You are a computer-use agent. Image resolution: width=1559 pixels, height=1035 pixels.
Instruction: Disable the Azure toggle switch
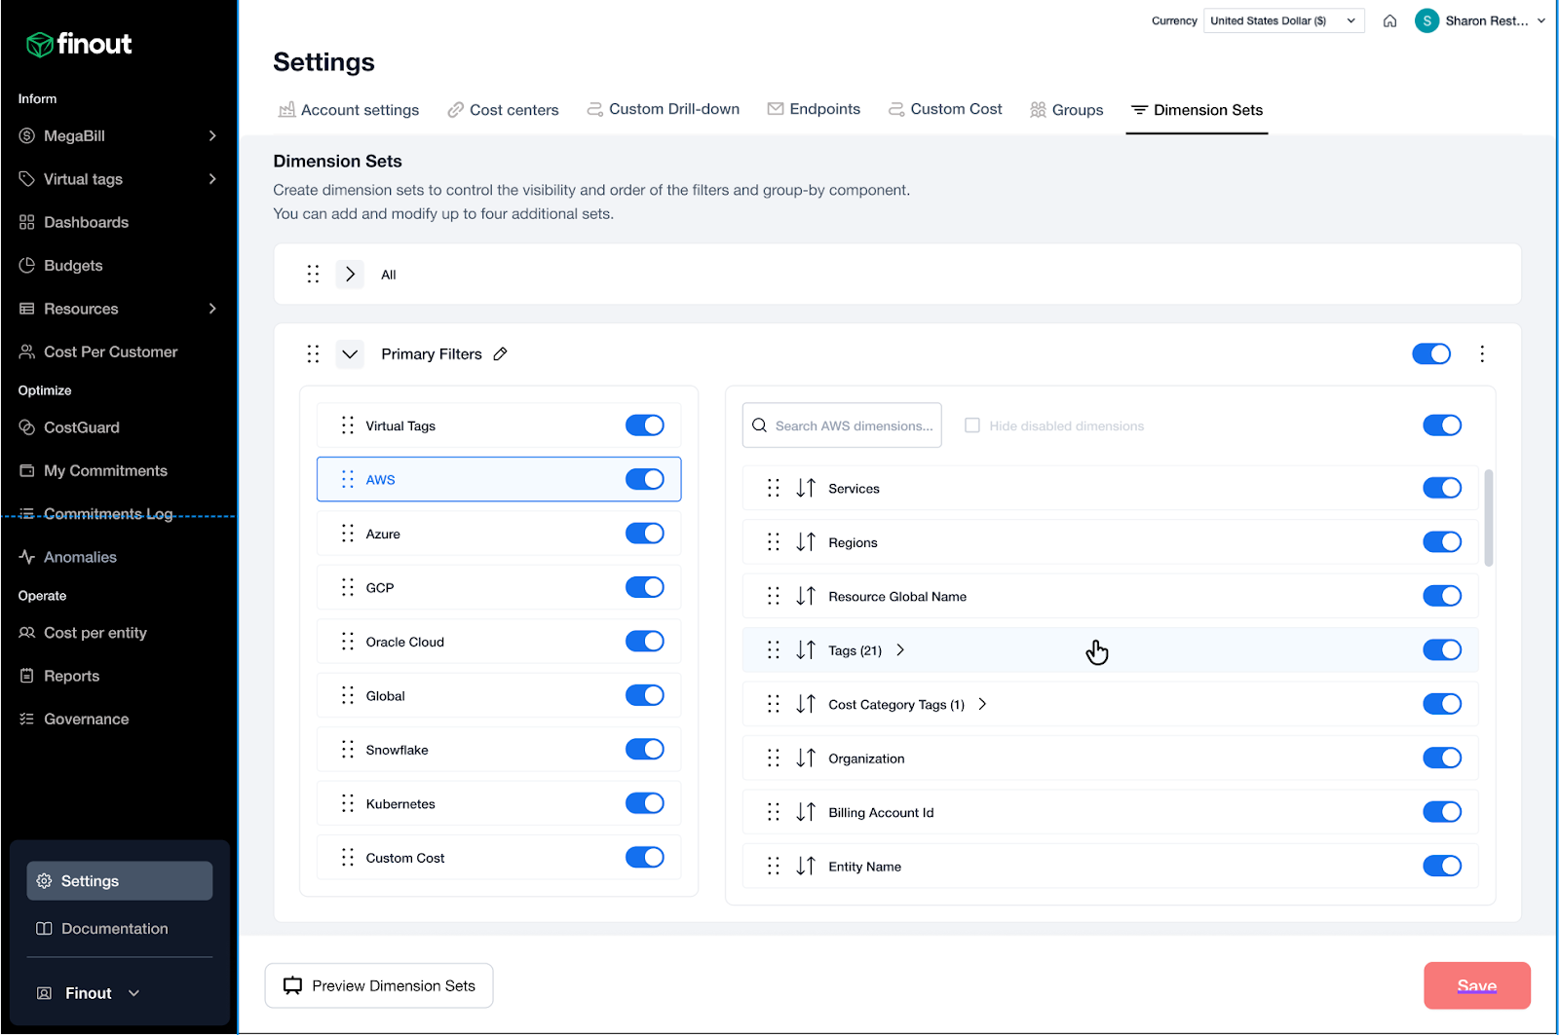[x=644, y=534]
